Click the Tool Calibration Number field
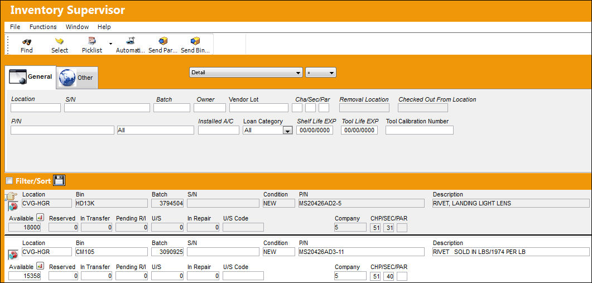 pos(420,130)
